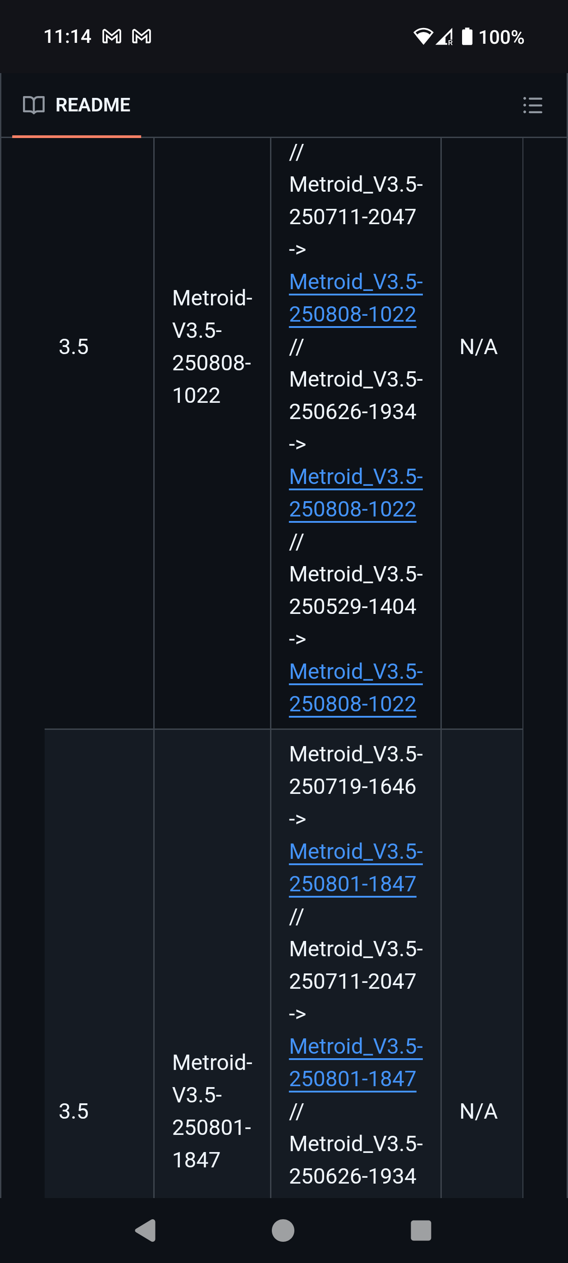
Task: Open recent apps with the square button
Action: pyautogui.click(x=421, y=1230)
